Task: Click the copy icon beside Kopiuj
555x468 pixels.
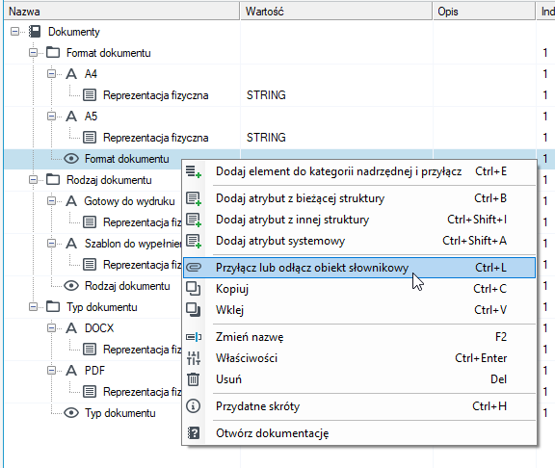Action: 194,289
